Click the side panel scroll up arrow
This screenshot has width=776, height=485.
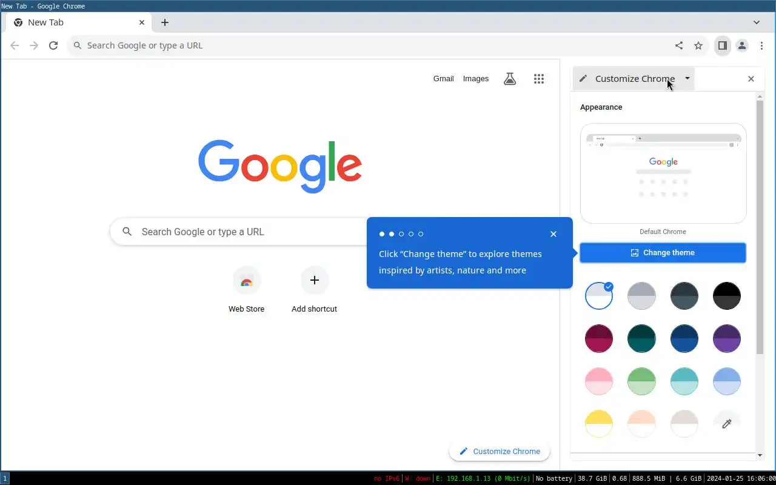pos(760,97)
